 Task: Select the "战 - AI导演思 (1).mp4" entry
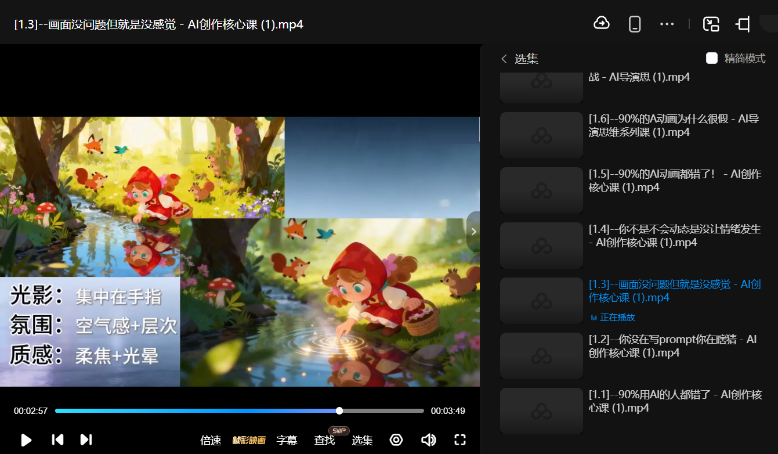639,77
